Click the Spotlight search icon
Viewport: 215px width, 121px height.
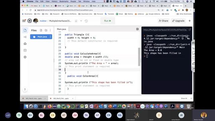[x=183, y=1]
